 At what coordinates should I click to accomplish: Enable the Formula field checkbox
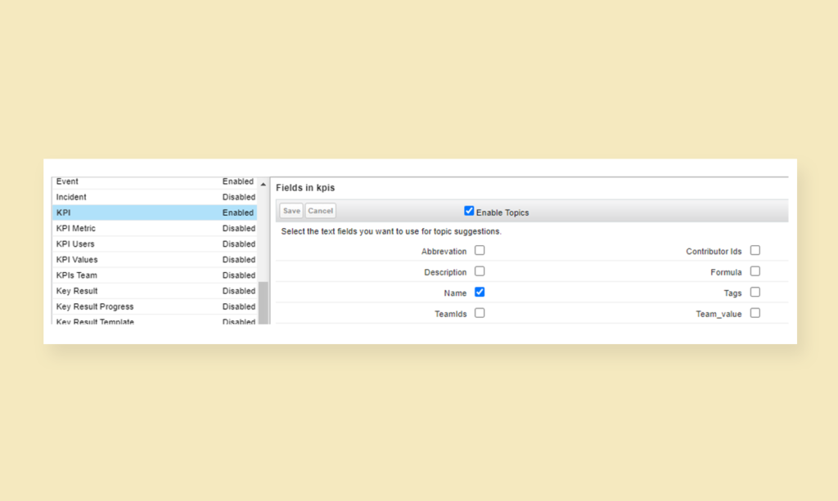pos(755,271)
